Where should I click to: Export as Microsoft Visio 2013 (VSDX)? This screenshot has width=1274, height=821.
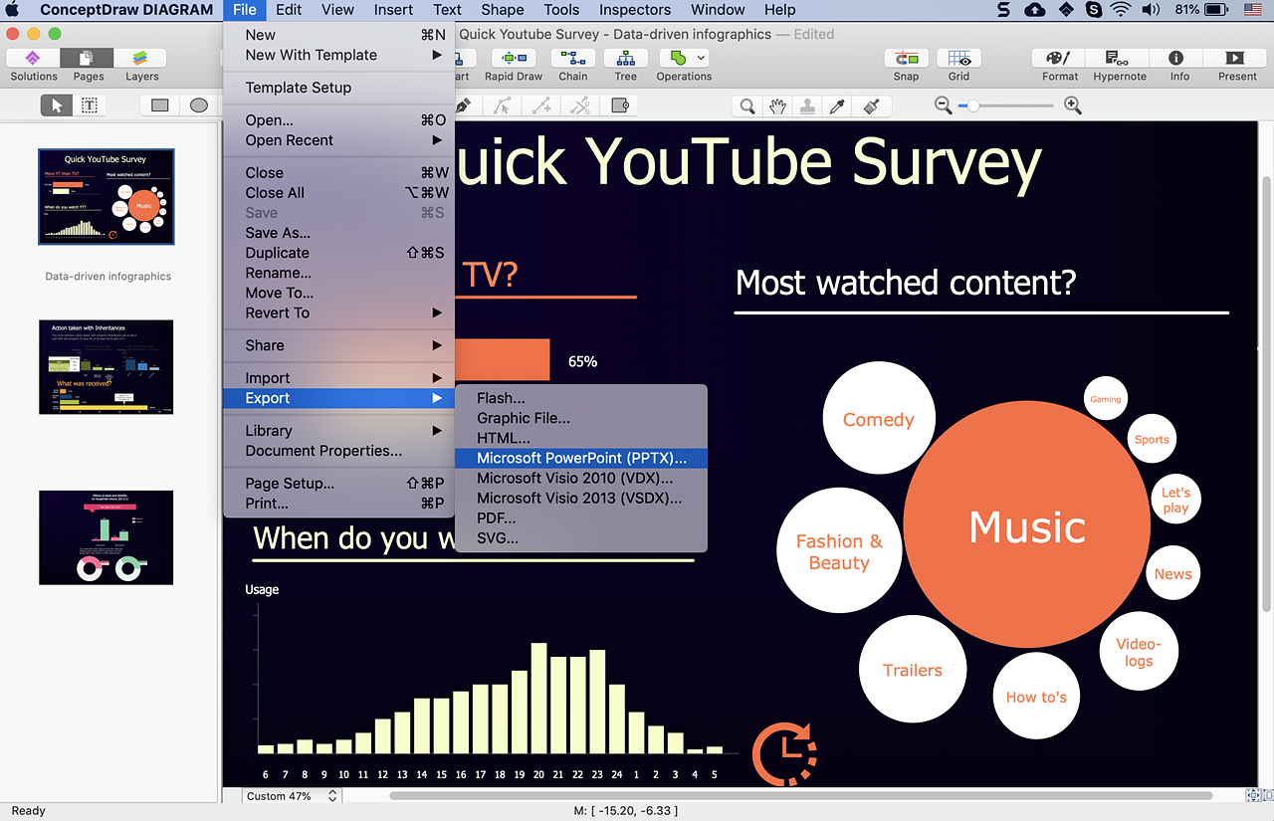coord(580,498)
